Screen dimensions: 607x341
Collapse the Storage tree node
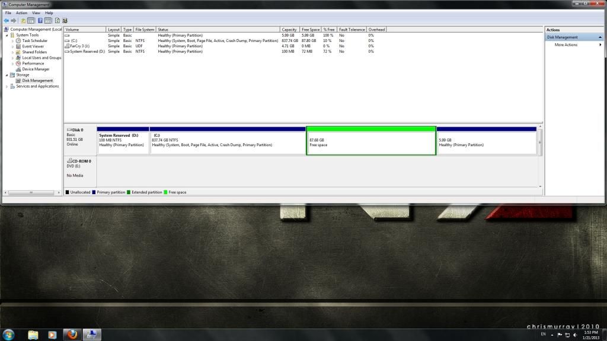(x=7, y=75)
